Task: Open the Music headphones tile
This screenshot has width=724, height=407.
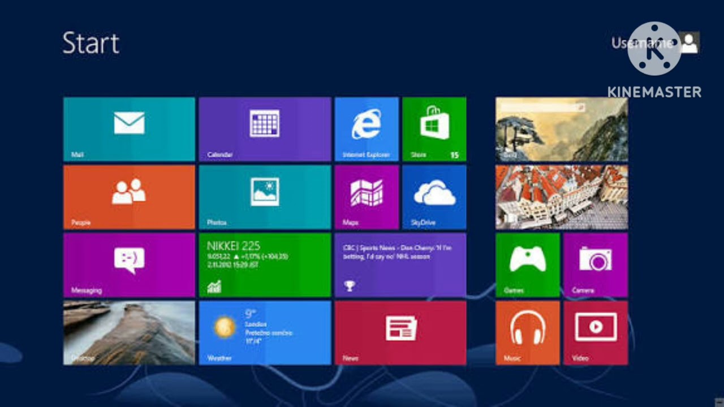Action: [528, 333]
